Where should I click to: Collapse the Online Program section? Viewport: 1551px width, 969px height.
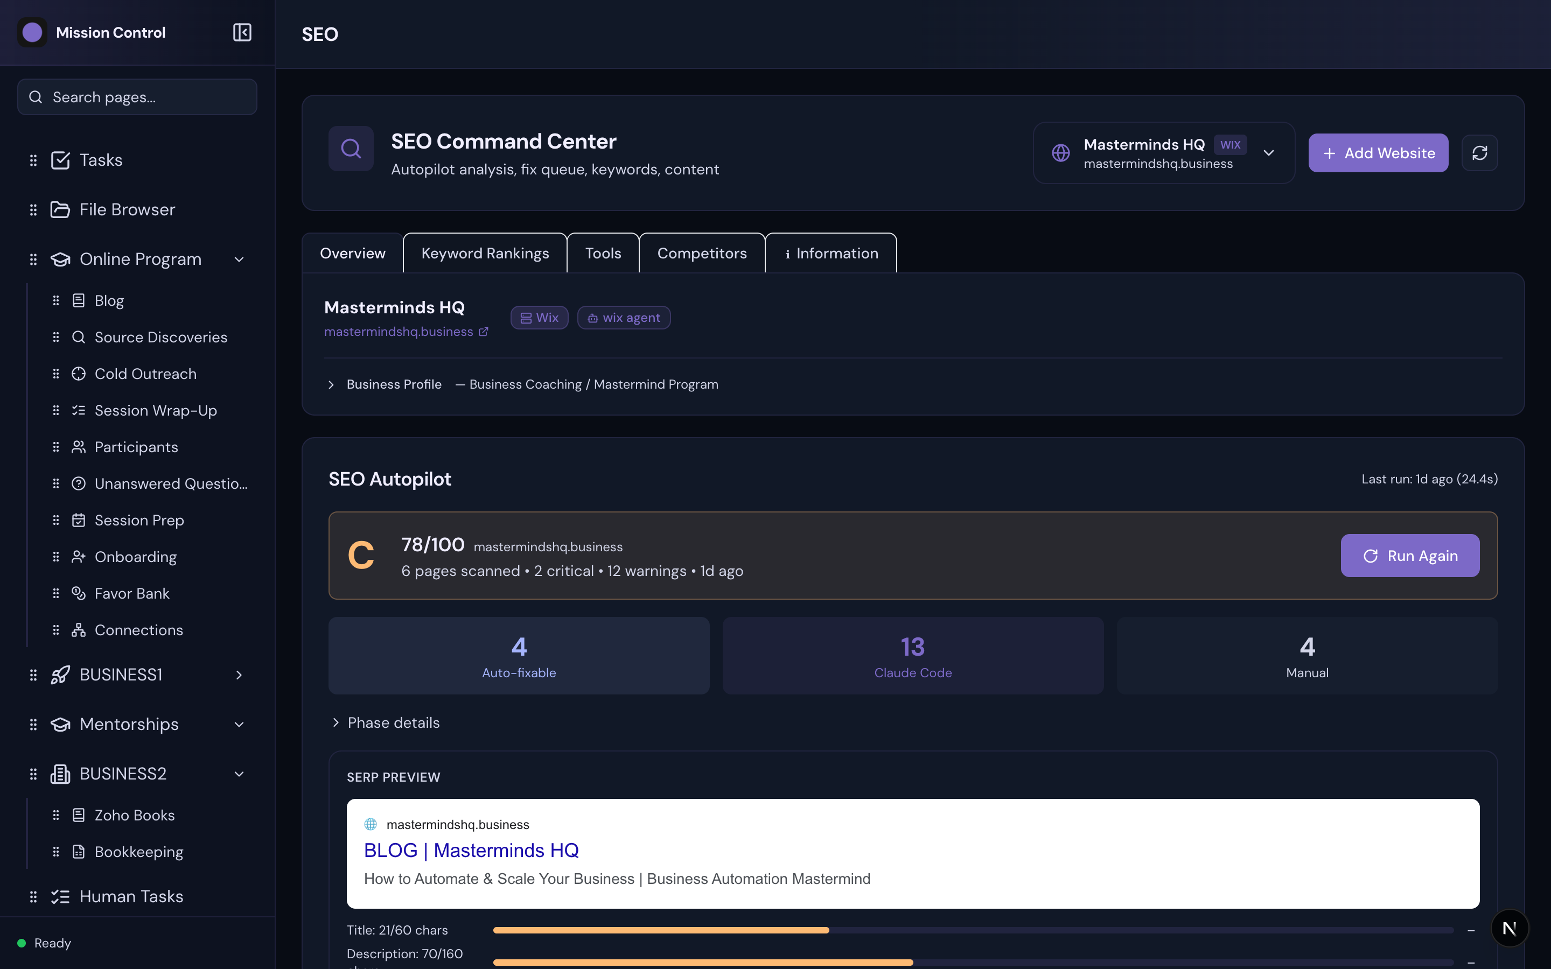[x=239, y=259]
